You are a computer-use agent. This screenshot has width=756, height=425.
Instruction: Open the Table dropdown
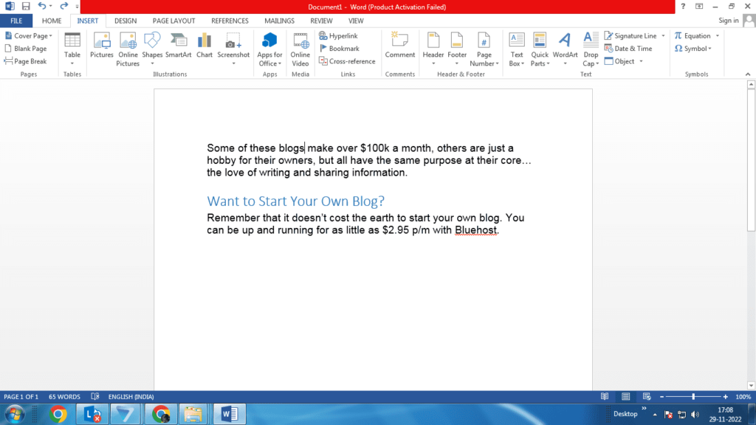click(72, 49)
